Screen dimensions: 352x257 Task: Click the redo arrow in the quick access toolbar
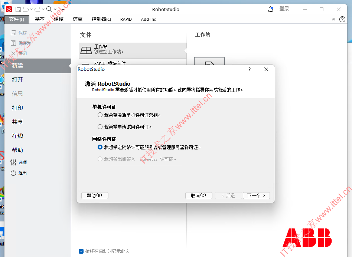pyautogui.click(x=38, y=9)
